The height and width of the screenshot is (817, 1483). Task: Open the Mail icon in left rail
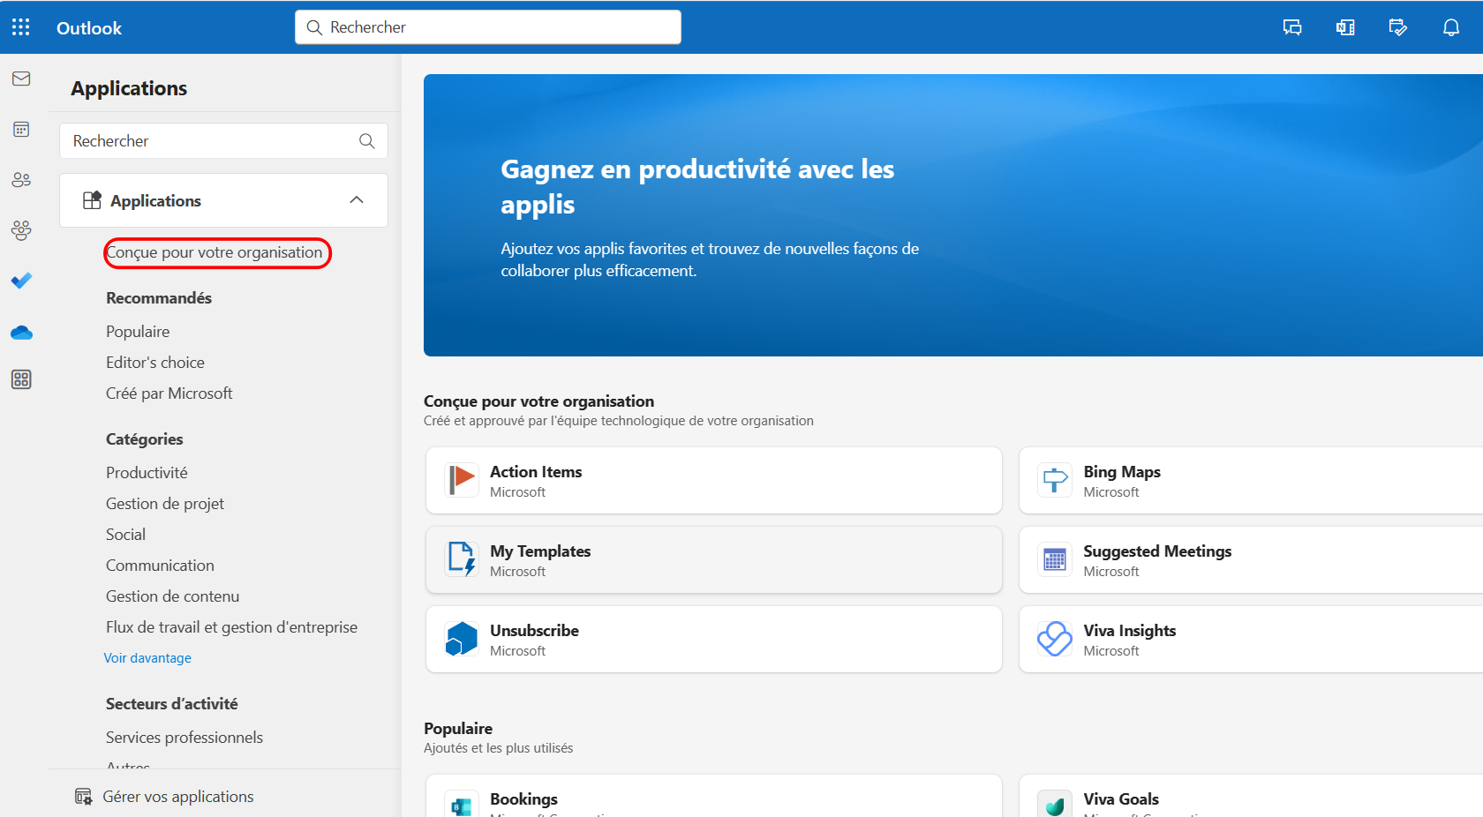[21, 79]
